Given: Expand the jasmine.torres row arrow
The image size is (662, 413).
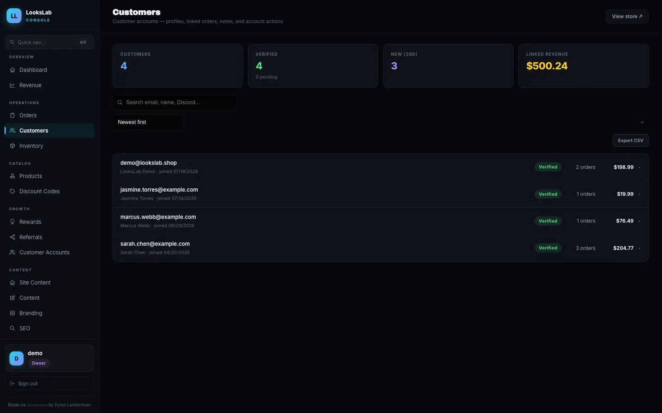Looking at the screenshot, I should (640, 194).
